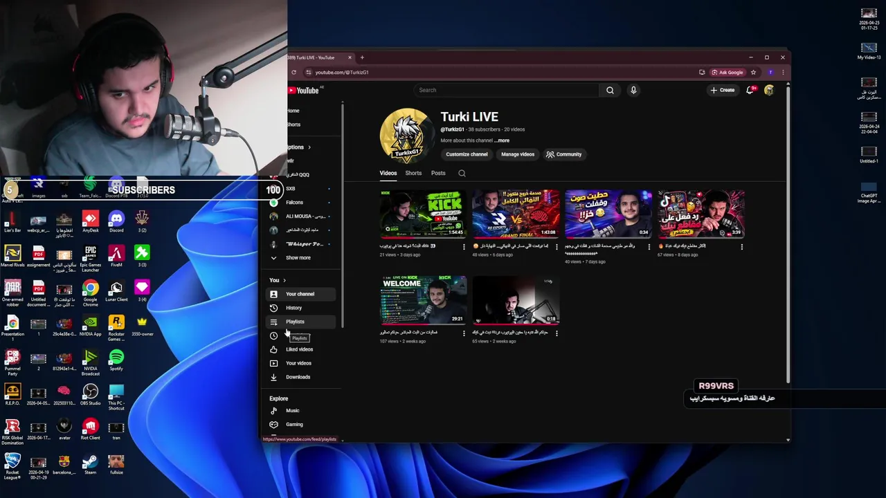
Task: Click the Rockstar Games desktop icon
Action: pos(116,327)
